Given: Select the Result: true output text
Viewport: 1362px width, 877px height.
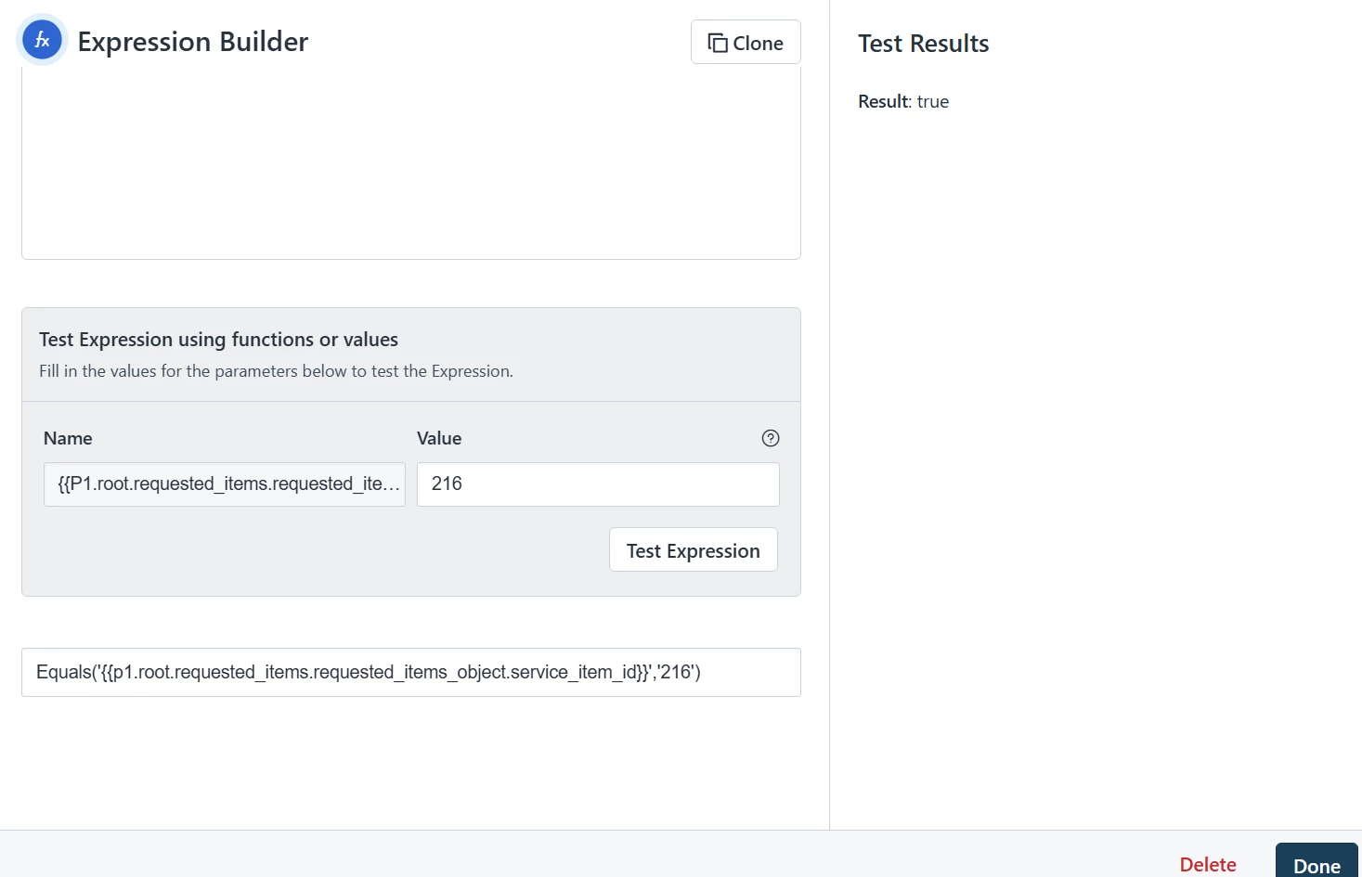Looking at the screenshot, I should pyautogui.click(x=903, y=101).
